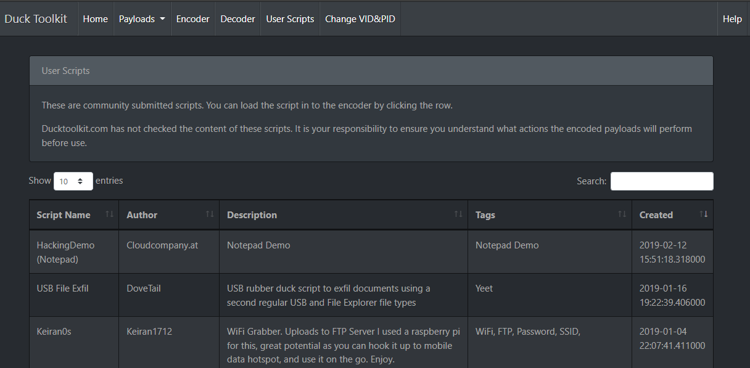Click Author column sort arrows icon
This screenshot has width=750, height=368.
[210, 214]
